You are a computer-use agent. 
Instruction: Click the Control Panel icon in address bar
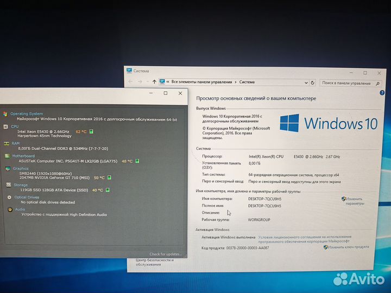(162, 81)
